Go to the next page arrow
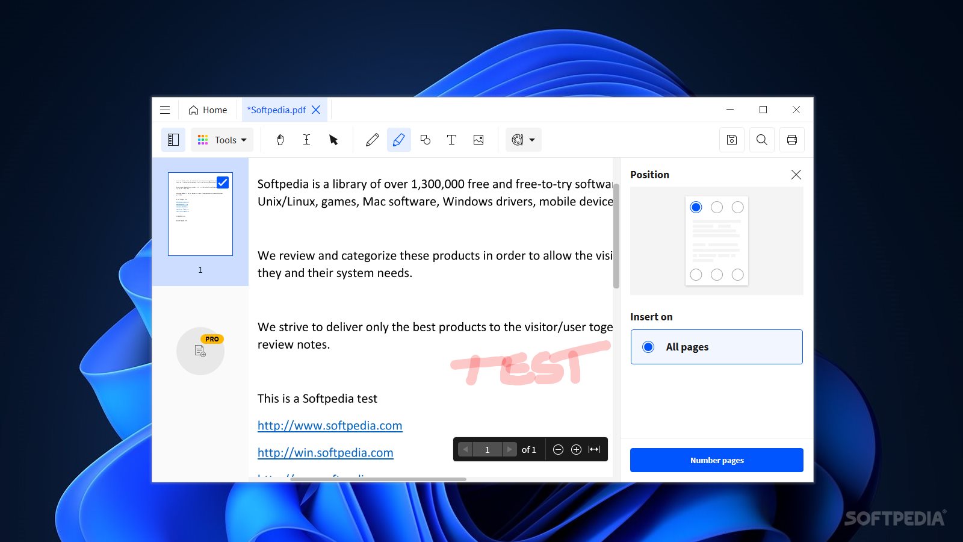Screen dimensions: 963x542 [509, 449]
